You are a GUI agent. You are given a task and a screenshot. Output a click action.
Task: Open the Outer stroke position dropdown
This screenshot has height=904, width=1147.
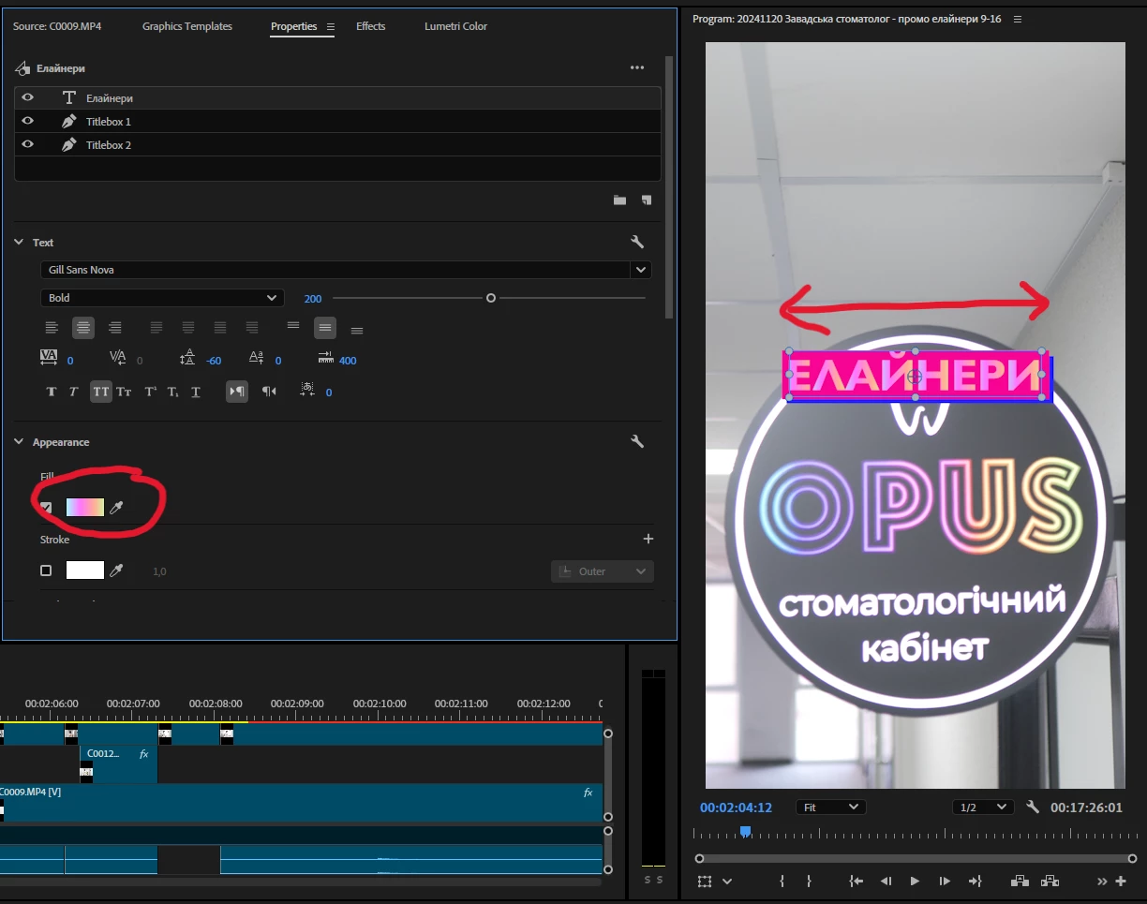[603, 571]
